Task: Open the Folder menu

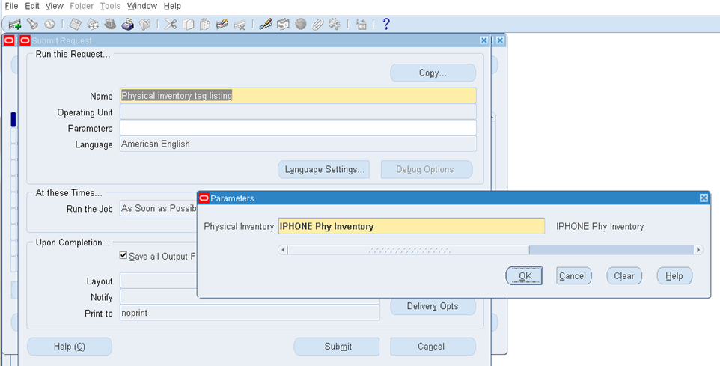Action: (x=82, y=6)
